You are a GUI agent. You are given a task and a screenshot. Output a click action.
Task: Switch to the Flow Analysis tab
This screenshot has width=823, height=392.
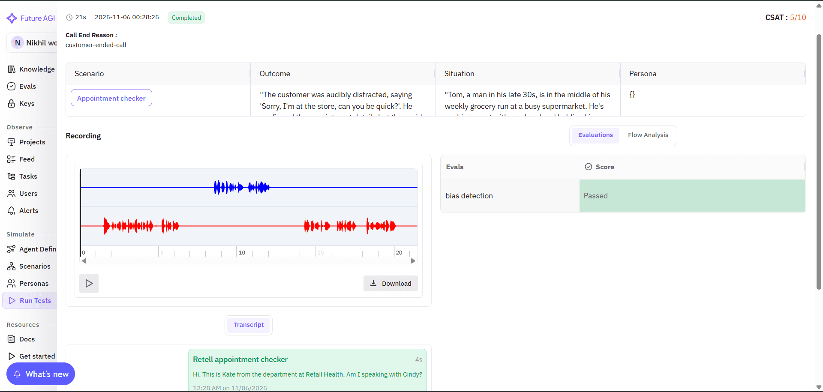pos(648,135)
